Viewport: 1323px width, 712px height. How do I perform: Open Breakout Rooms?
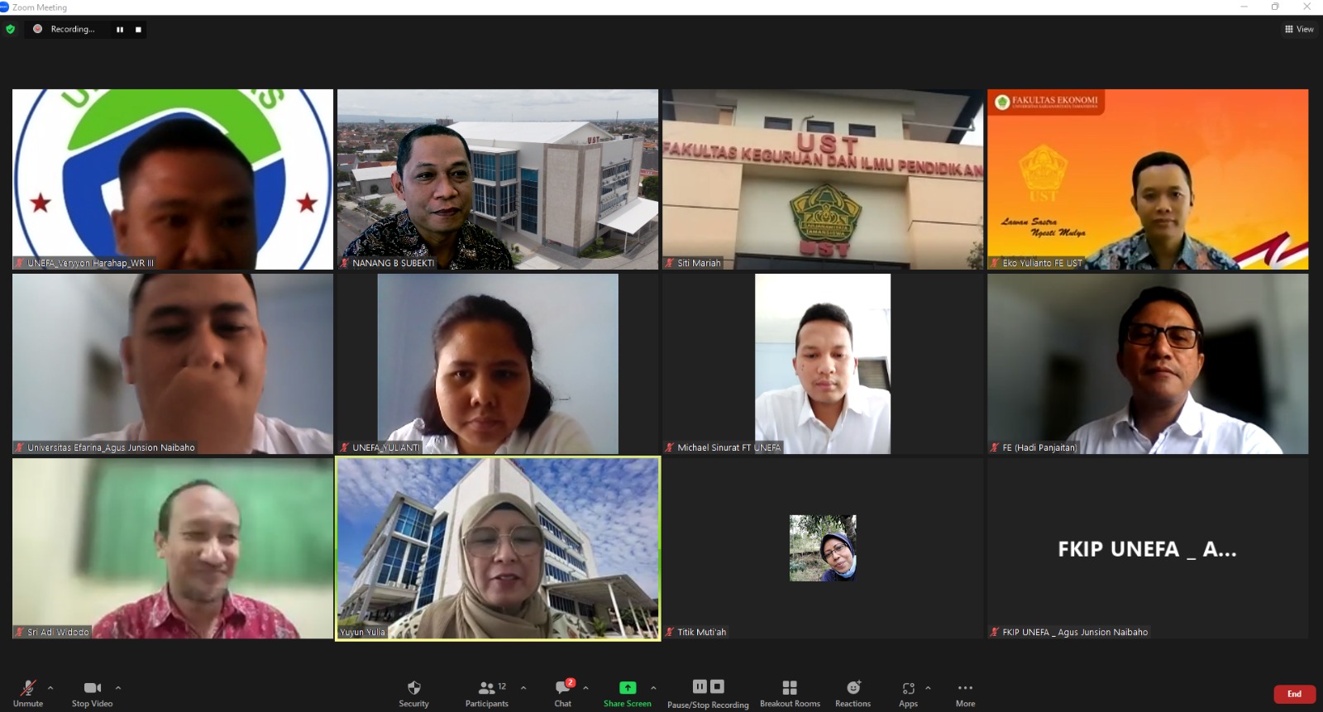pyautogui.click(x=790, y=693)
